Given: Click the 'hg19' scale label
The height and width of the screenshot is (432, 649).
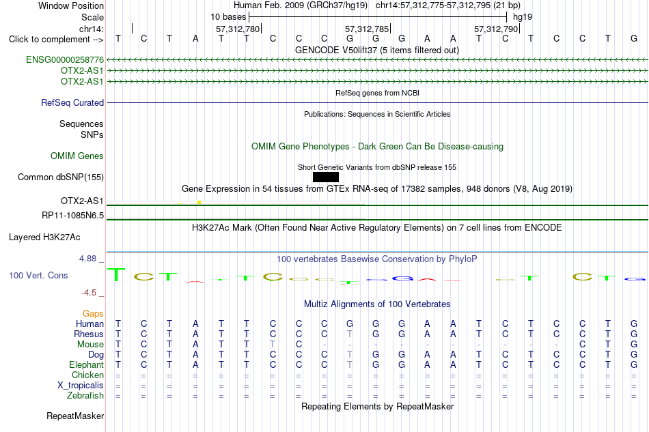Looking at the screenshot, I should (x=523, y=17).
